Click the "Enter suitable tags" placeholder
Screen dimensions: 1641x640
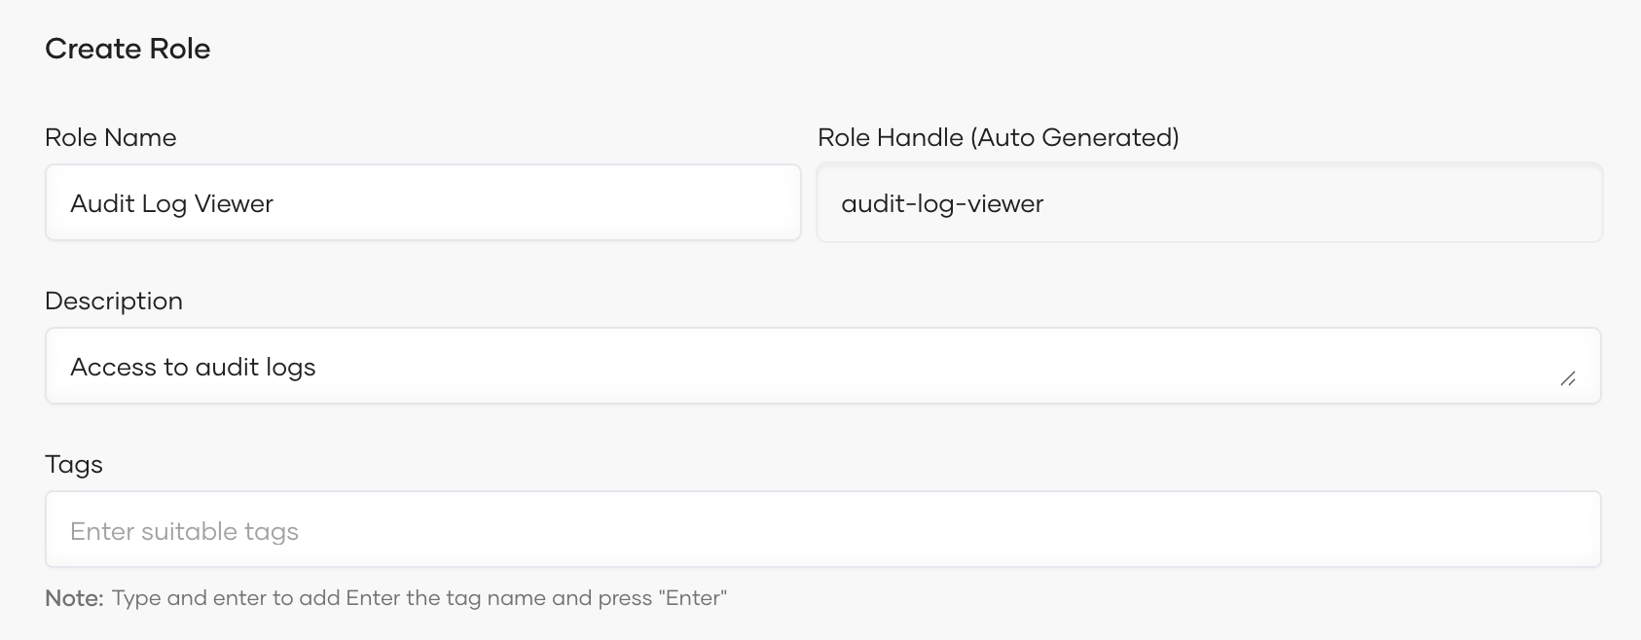(184, 531)
